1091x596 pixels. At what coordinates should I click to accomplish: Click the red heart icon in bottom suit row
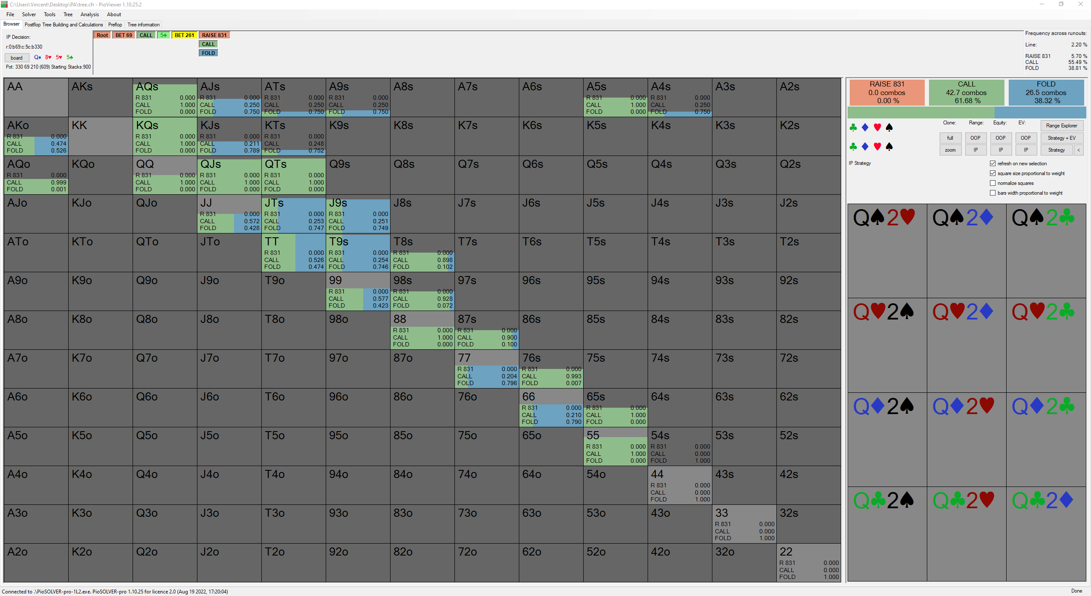[x=877, y=147]
